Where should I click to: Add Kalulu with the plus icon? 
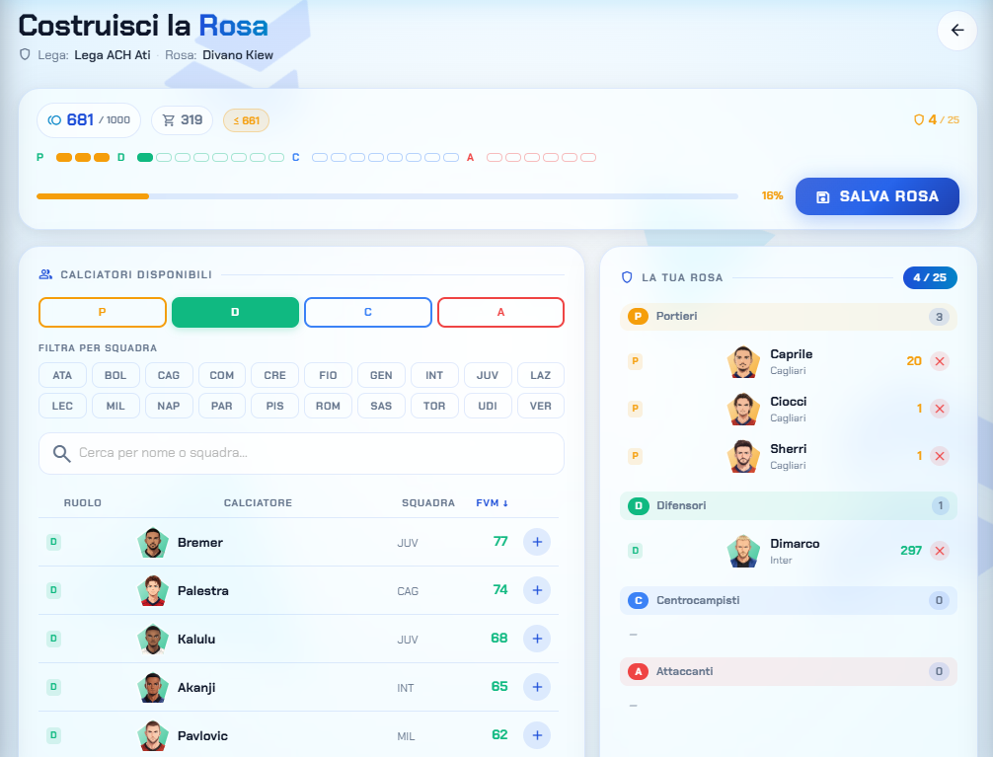[x=536, y=639]
